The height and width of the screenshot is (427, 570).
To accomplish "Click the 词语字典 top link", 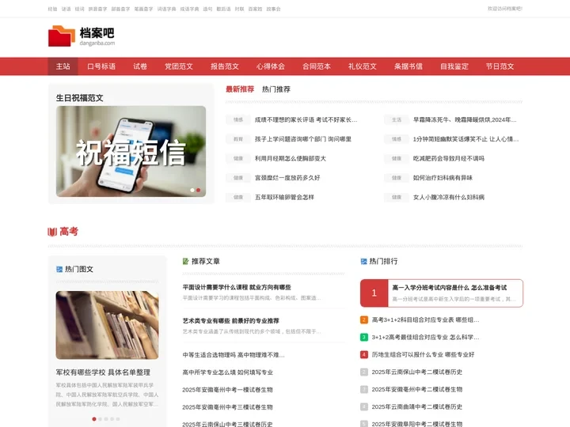I will [x=166, y=9].
